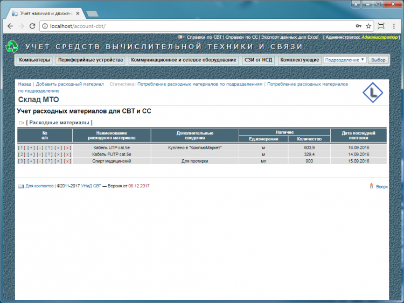Expand the Подразделение dropdown
Screen dimensions: 404x303
(345, 60)
